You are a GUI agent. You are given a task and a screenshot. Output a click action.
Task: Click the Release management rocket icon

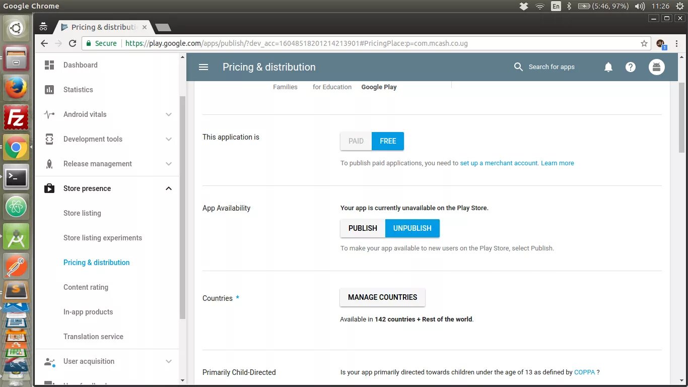tap(49, 164)
